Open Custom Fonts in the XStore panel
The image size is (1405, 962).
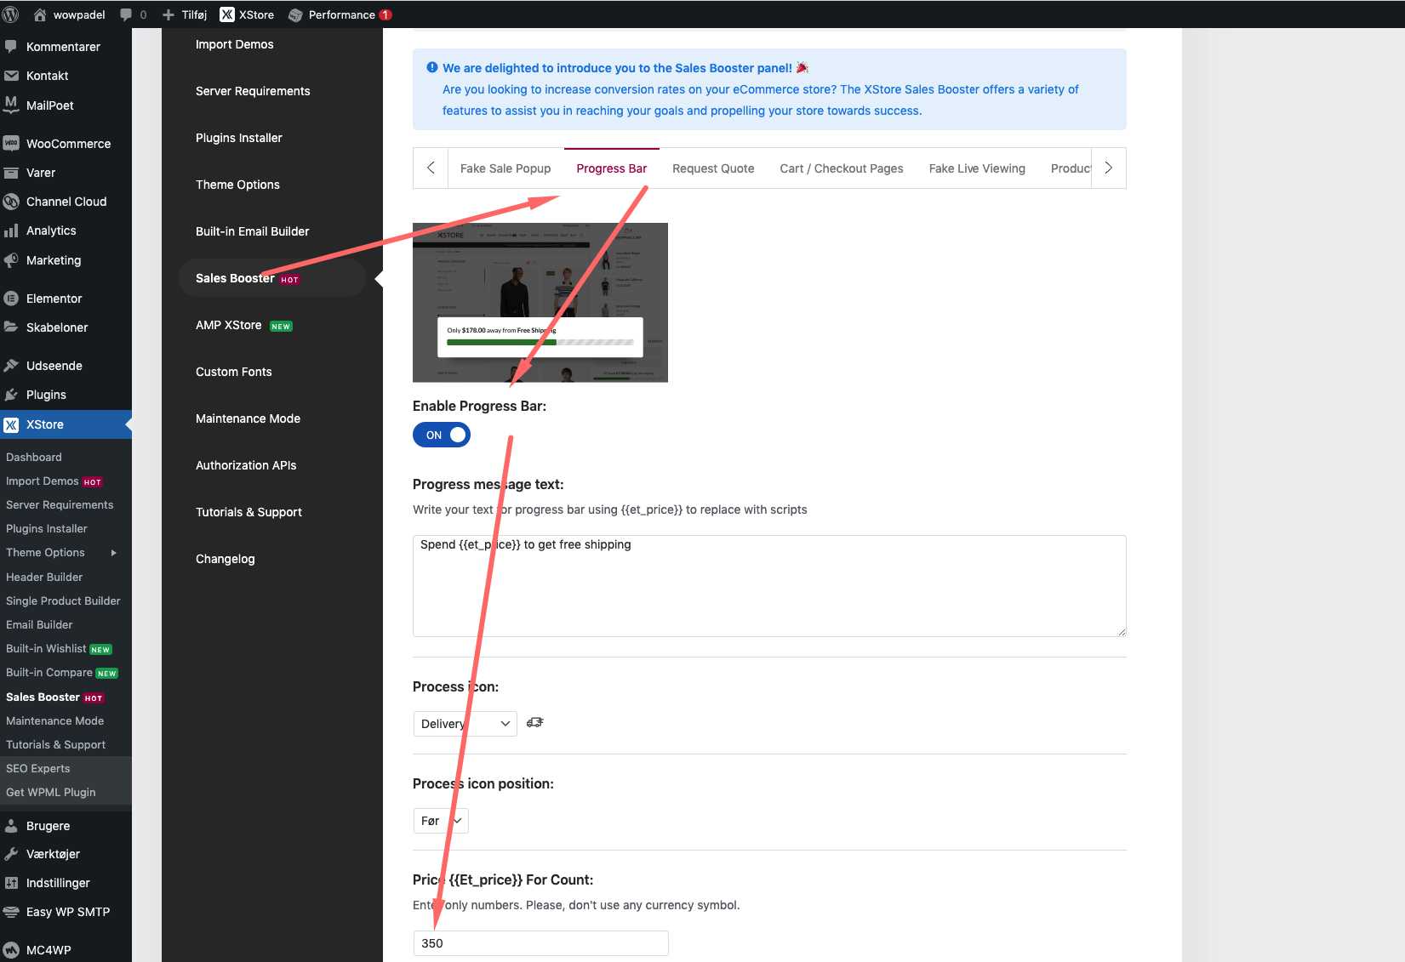pos(234,372)
